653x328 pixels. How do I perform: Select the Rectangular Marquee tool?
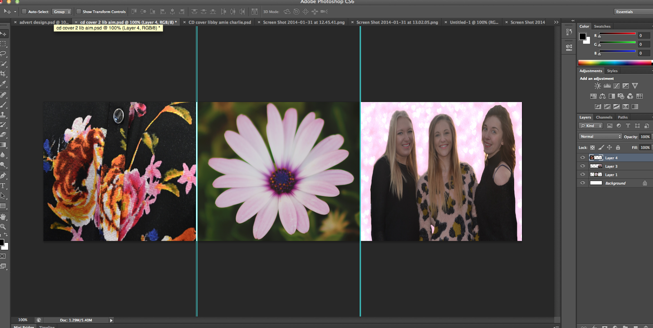3,43
